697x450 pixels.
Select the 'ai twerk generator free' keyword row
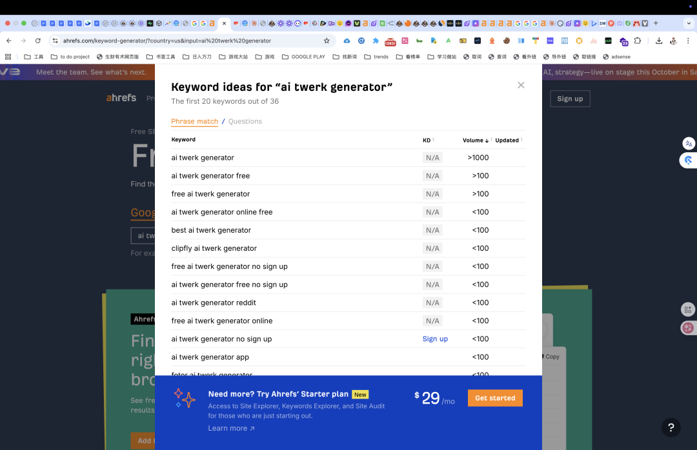(x=348, y=176)
